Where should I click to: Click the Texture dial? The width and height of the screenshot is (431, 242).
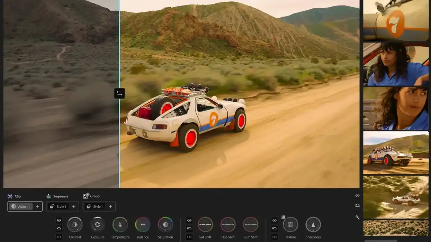(290, 224)
